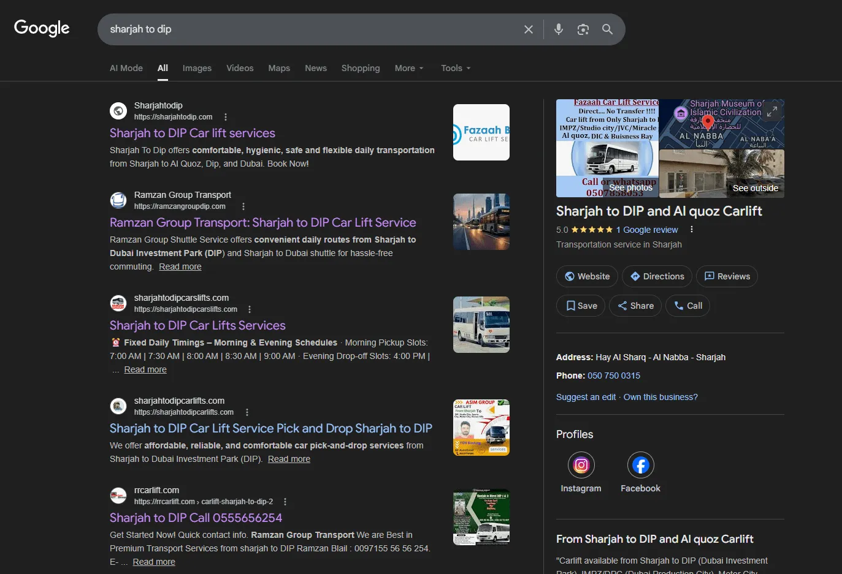The image size is (842, 574).
Task: Open options menu for sharjahtodipcarlifts.com result
Action: (247, 412)
